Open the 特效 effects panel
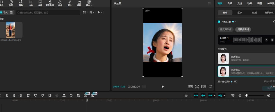 click(x=21, y=3)
